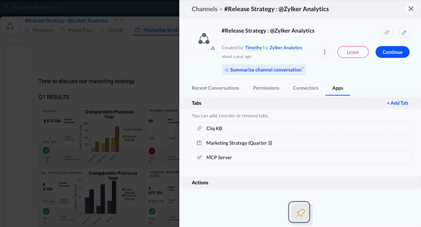
Task: Click the search icon in the top bar
Action: click(x=6, y=7)
